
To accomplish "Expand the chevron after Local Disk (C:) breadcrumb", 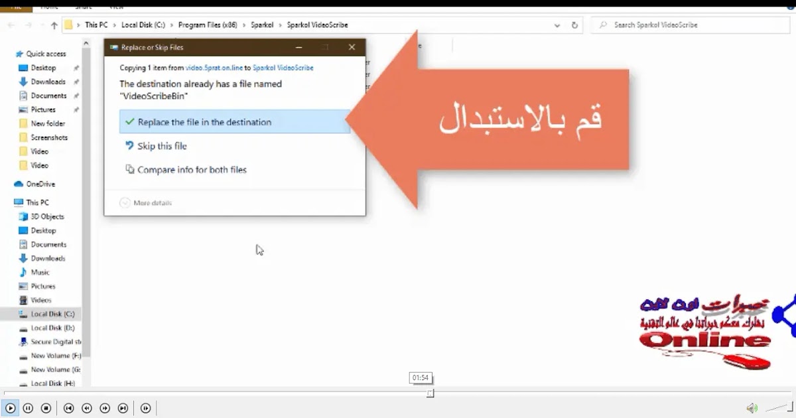I will coord(172,25).
